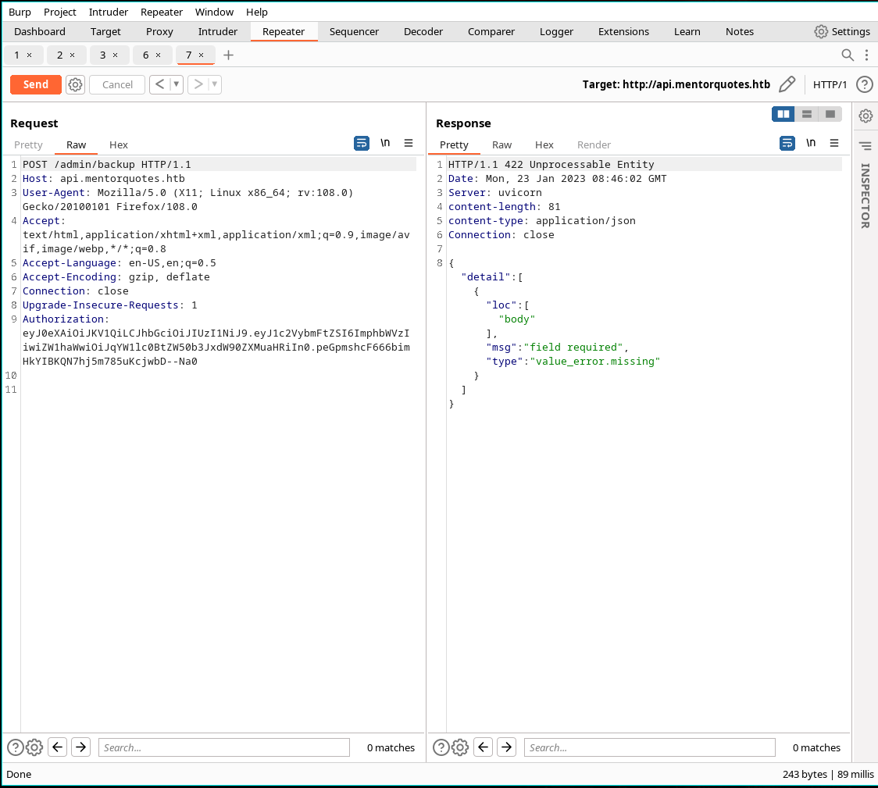Close Repeater tab 2
The image size is (878, 788).
[x=72, y=55]
